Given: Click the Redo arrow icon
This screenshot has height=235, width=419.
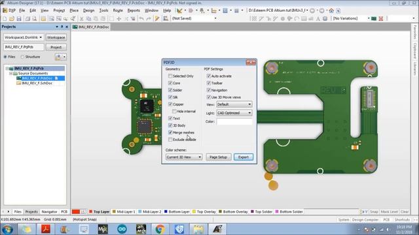Looking at the screenshot, I should tap(149, 19).
